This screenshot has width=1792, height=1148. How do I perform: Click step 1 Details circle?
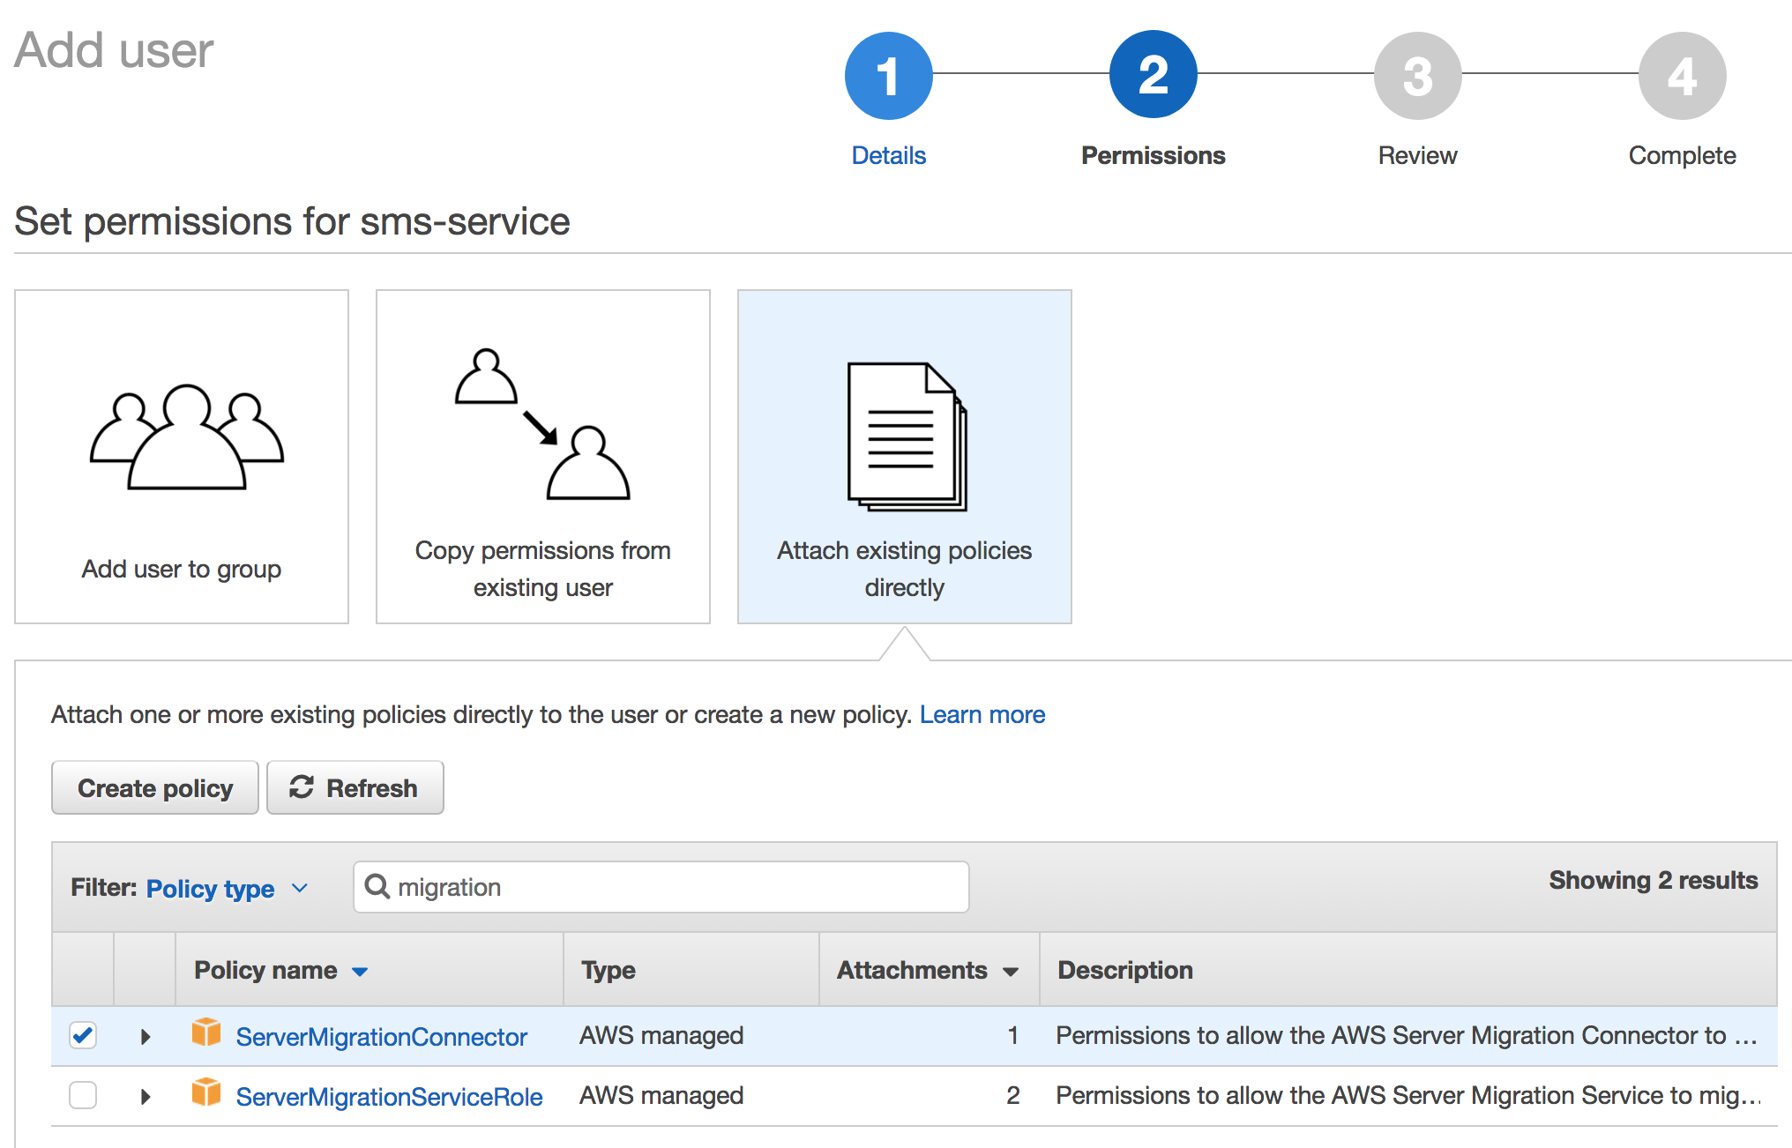pos(888,77)
